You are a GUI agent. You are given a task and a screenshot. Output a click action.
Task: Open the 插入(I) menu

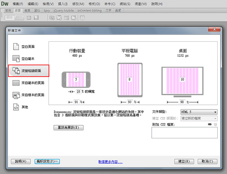coord(63,4)
